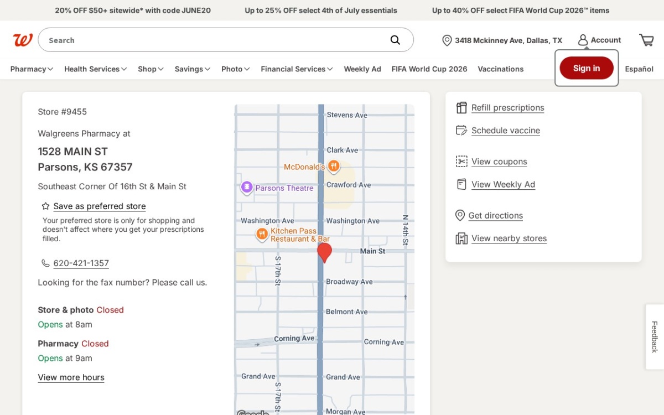Image resolution: width=664 pixels, height=415 pixels.
Task: Click the Kitchen Pass Restaurant map marker
Action: click(x=262, y=235)
